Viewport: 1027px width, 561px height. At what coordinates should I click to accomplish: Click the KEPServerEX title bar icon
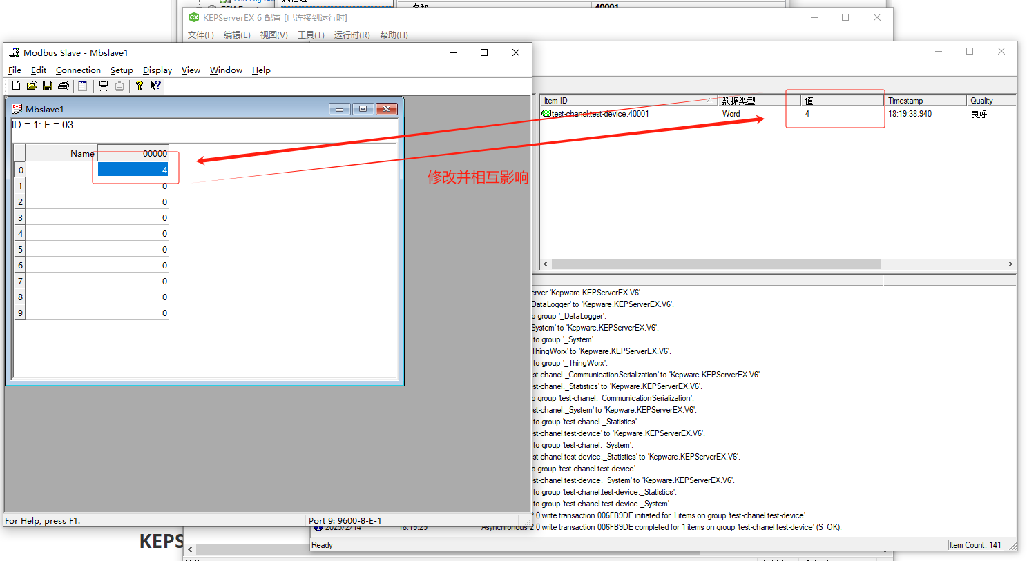point(194,17)
